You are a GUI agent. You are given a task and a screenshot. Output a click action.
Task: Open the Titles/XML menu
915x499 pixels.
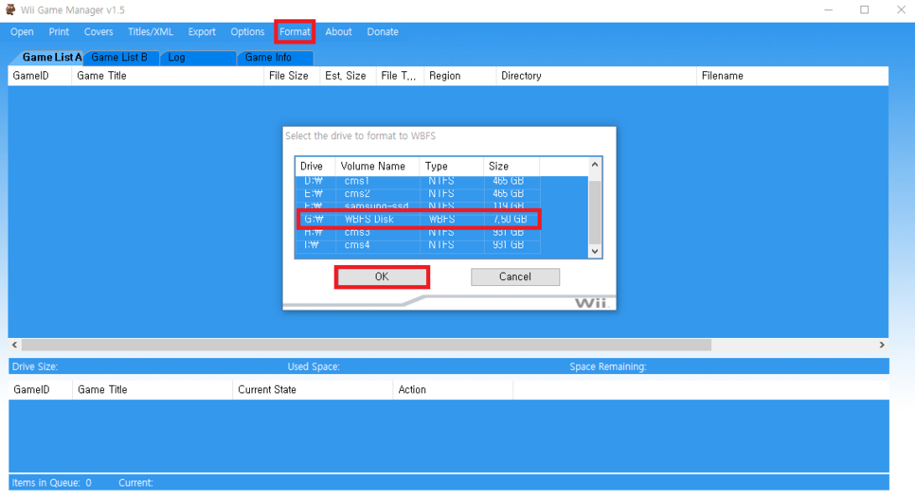[151, 32]
